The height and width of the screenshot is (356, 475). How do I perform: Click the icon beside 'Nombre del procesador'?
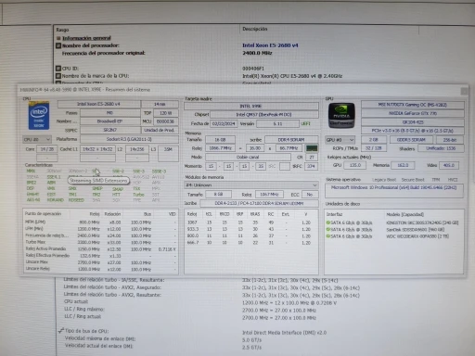coord(58,45)
